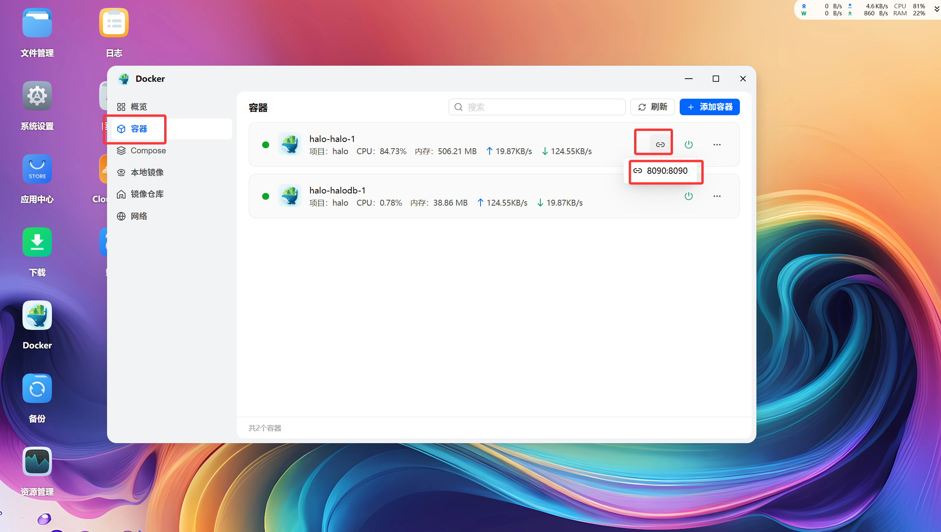Open more options for halo-halo-1
This screenshot has height=532, width=941.
717,145
